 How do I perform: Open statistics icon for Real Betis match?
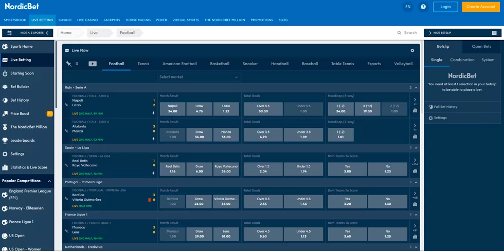(x=415, y=170)
